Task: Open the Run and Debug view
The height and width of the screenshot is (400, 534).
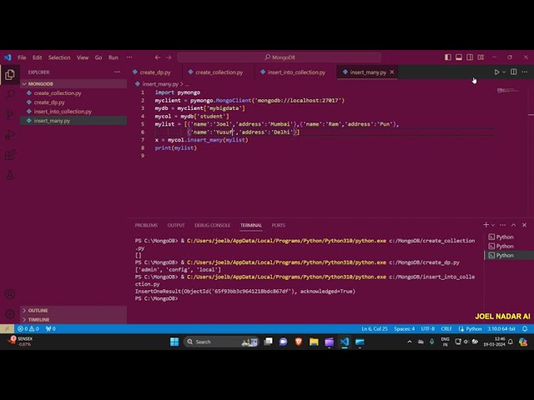Action: click(10, 135)
